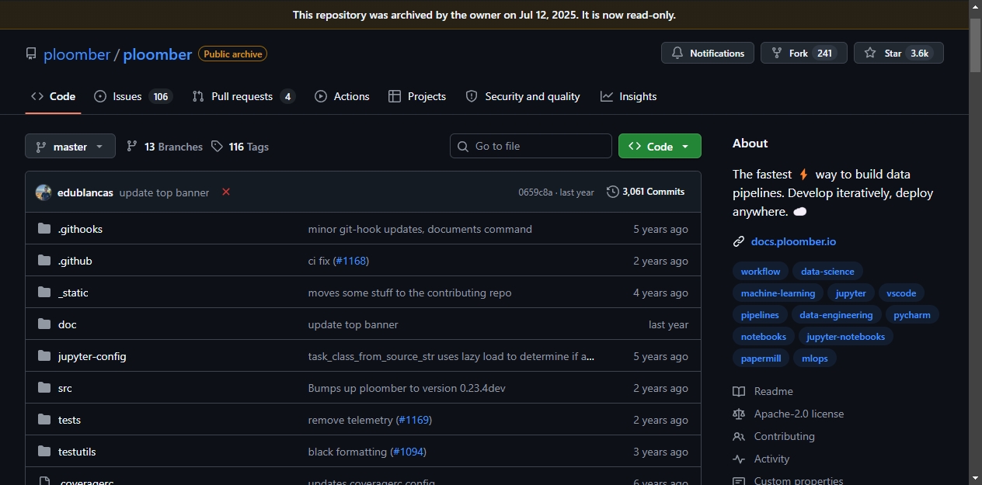Click the edublancas avatar thumbnail
This screenshot has width=982, height=485.
44,192
